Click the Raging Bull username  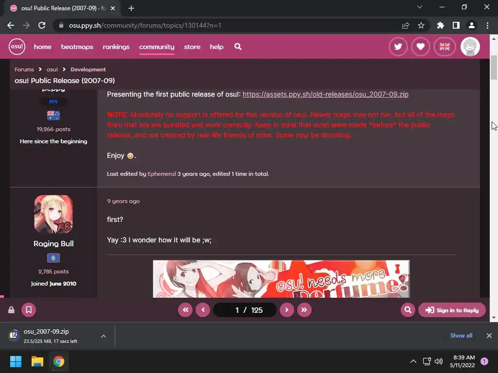[x=53, y=244]
